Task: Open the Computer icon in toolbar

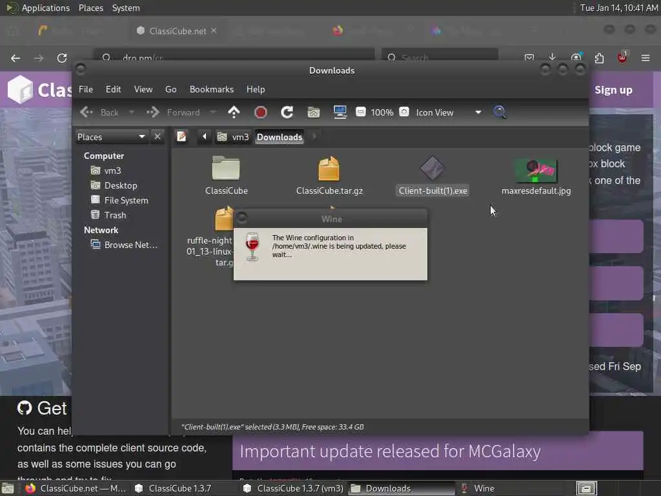Action: (340, 112)
